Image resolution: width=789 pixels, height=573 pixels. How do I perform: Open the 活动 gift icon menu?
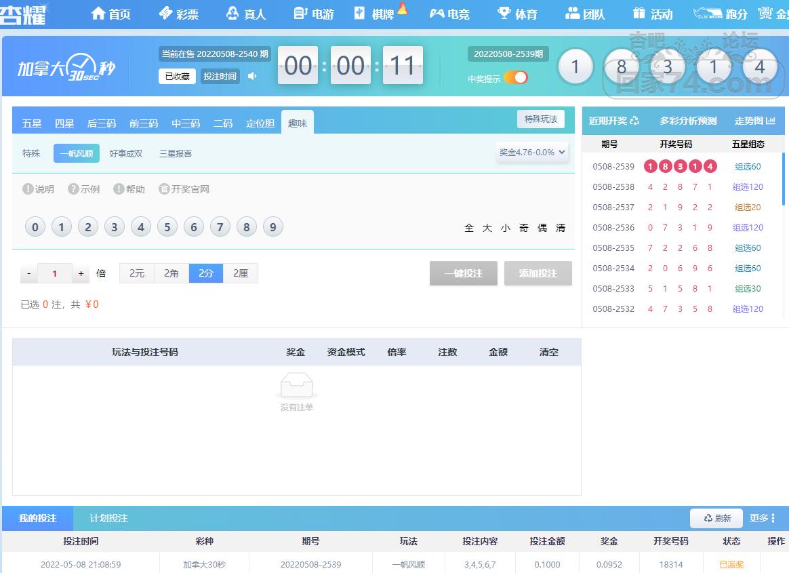tap(639, 13)
